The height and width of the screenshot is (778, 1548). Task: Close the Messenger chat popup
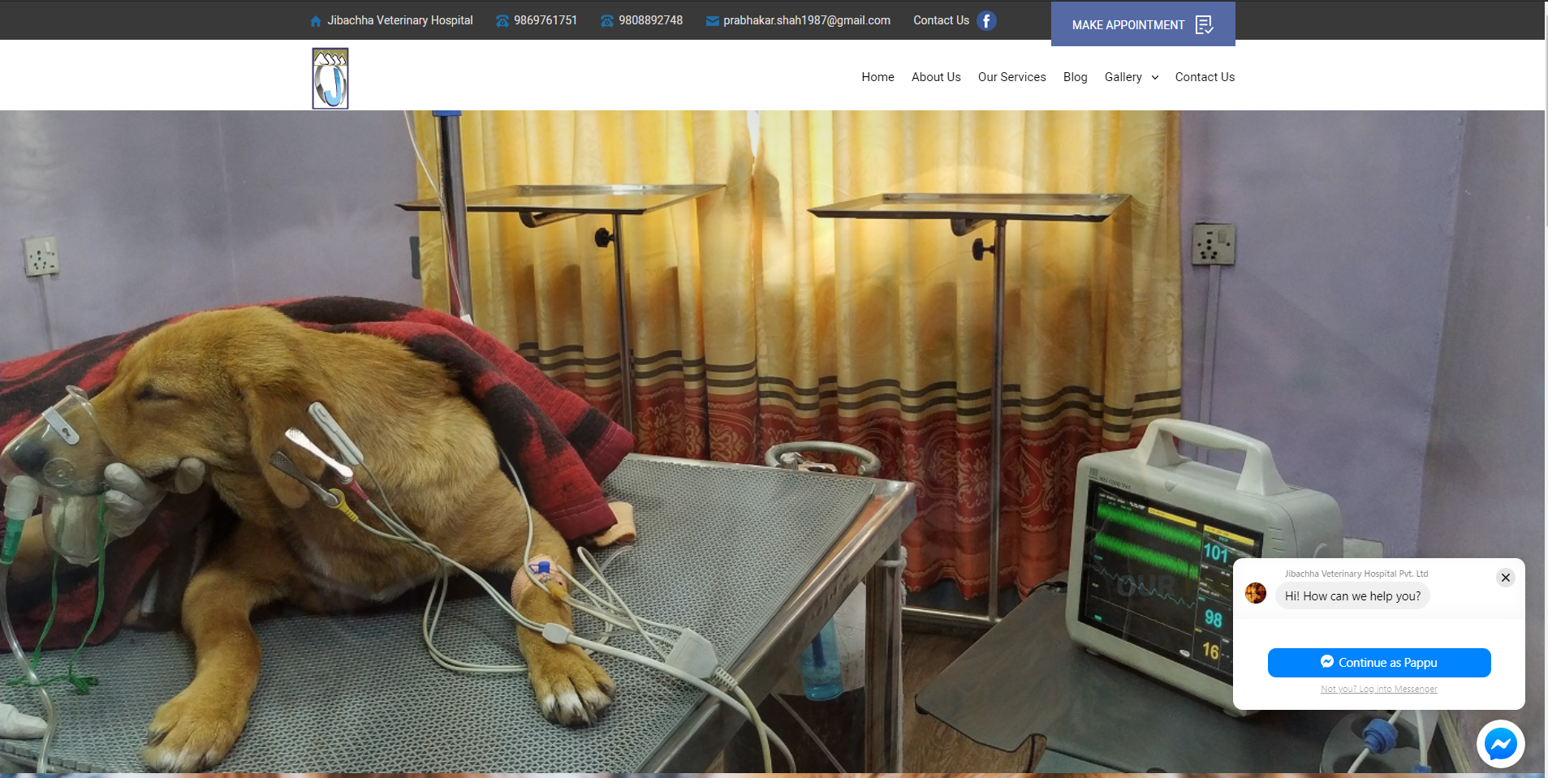point(1505,578)
